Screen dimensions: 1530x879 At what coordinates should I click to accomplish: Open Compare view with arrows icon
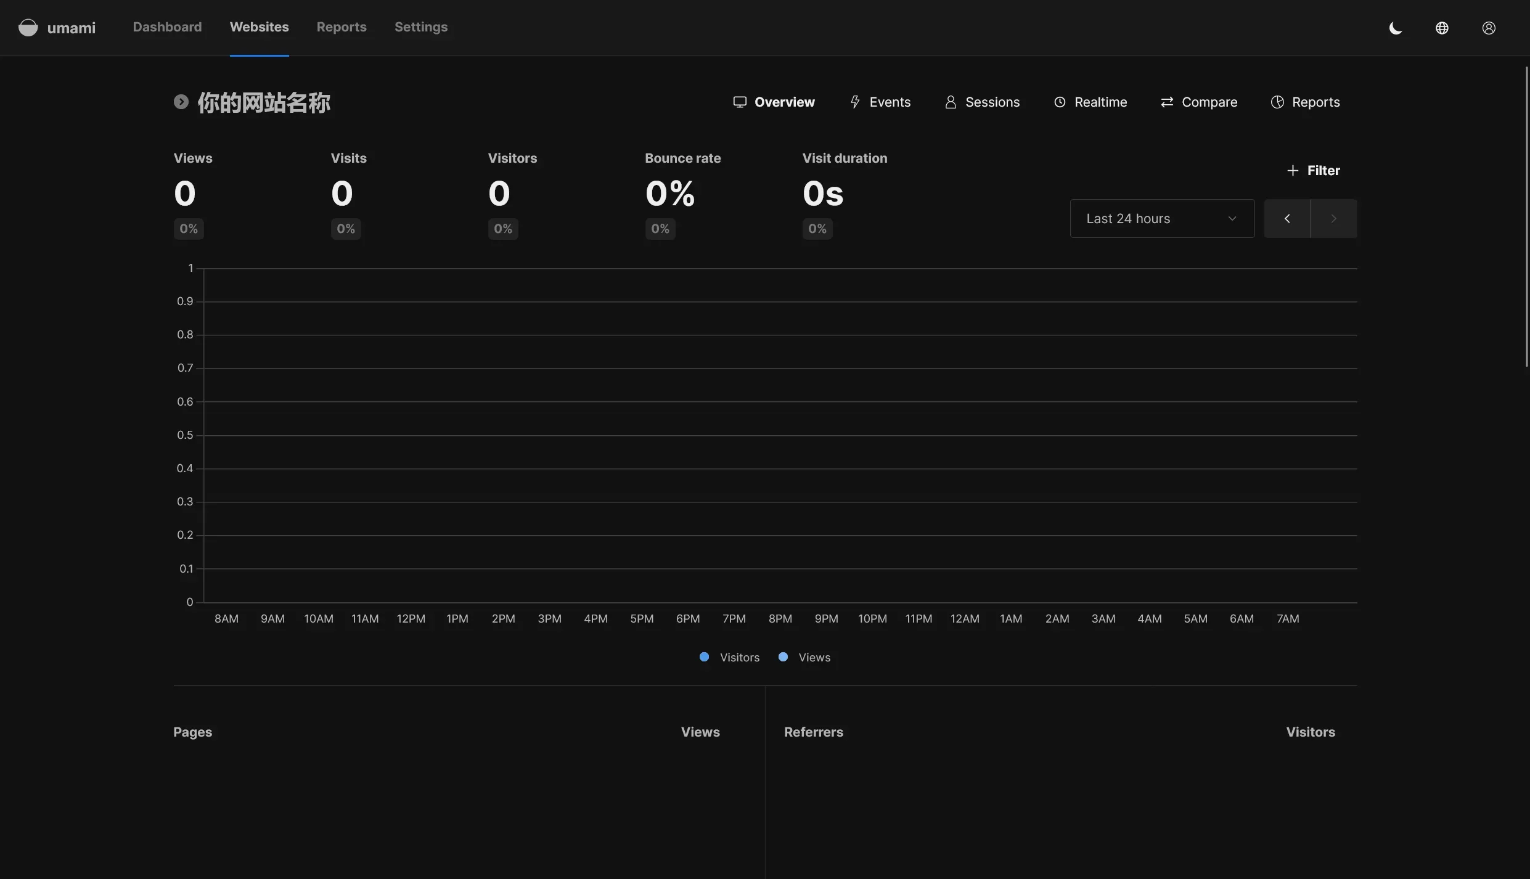(x=1198, y=102)
